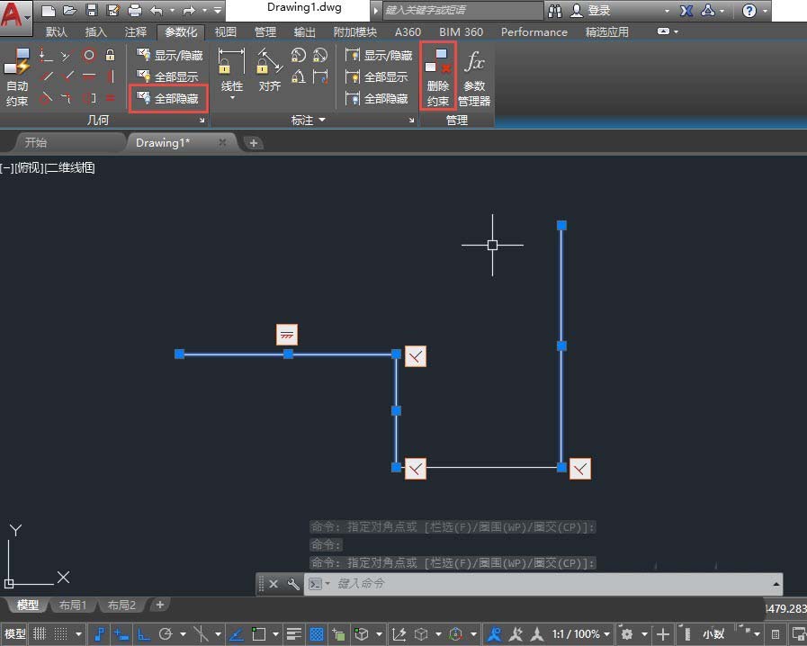
Task: Toggle object snap tracking in status bar
Action: (x=236, y=633)
